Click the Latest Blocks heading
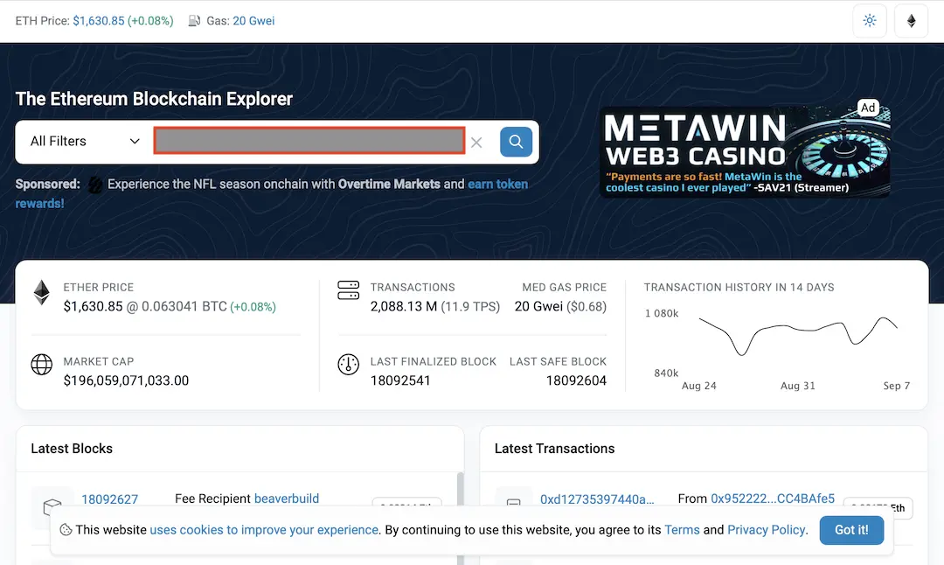This screenshot has width=944, height=565. click(x=72, y=449)
